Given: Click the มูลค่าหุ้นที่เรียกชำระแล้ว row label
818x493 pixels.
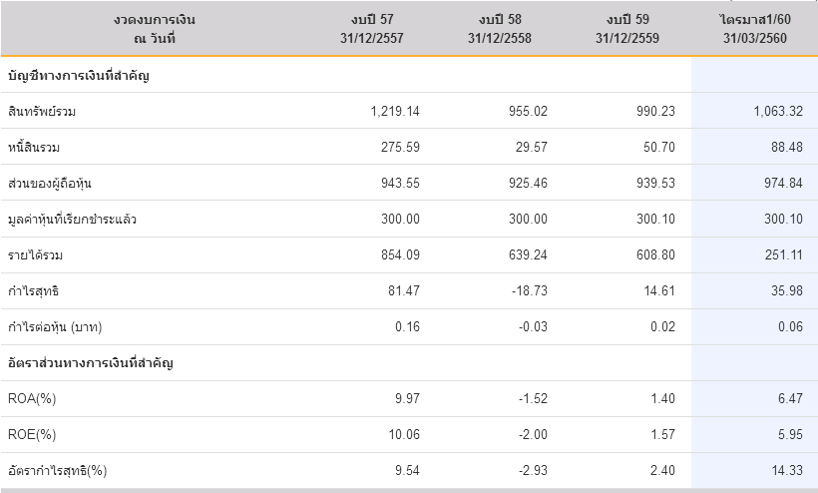Looking at the screenshot, I should pyautogui.click(x=71, y=219).
